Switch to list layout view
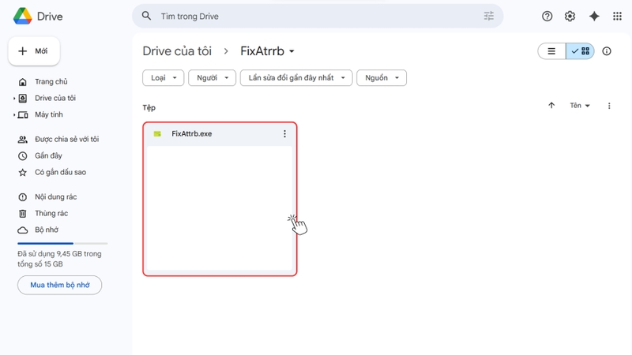This screenshot has height=355, width=632. point(551,51)
